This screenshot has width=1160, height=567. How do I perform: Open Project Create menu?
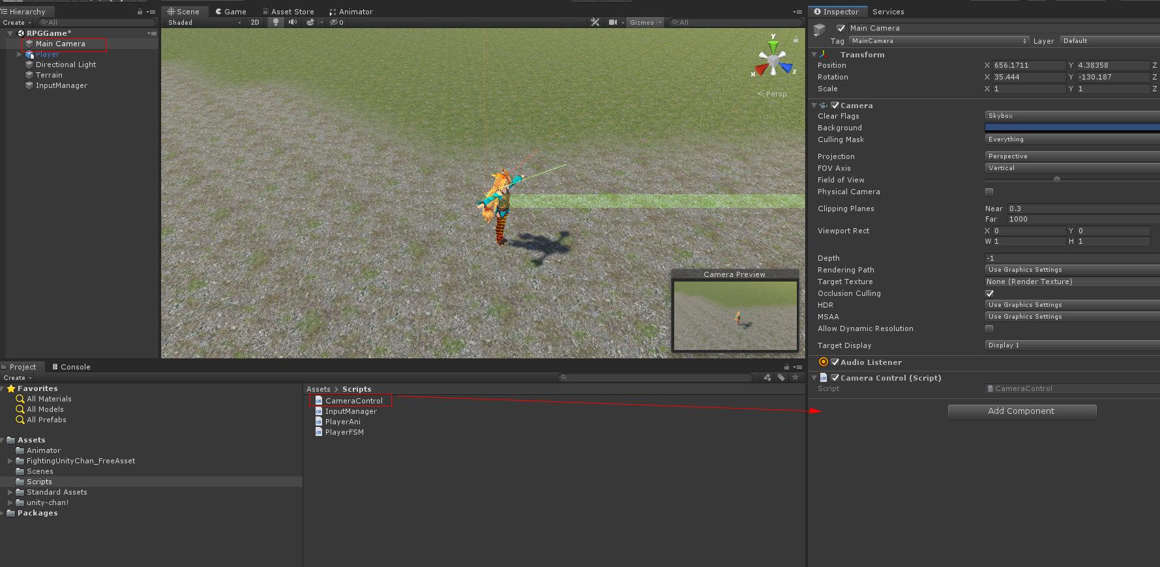tap(17, 377)
